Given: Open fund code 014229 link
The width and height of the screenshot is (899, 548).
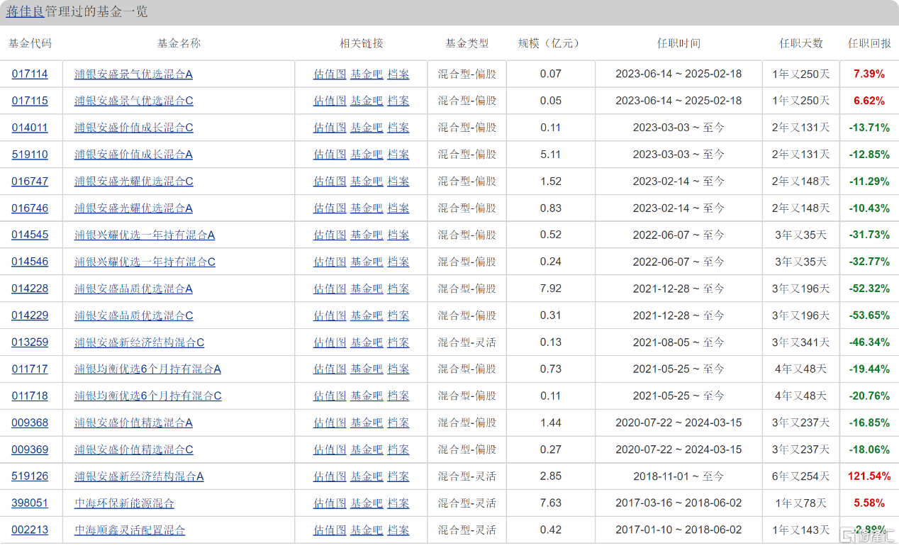Looking at the screenshot, I should coord(30,315).
